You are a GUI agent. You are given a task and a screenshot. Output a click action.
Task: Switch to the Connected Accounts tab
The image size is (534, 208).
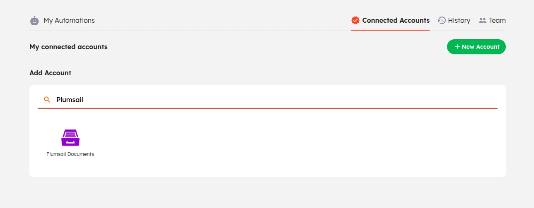[390, 20]
